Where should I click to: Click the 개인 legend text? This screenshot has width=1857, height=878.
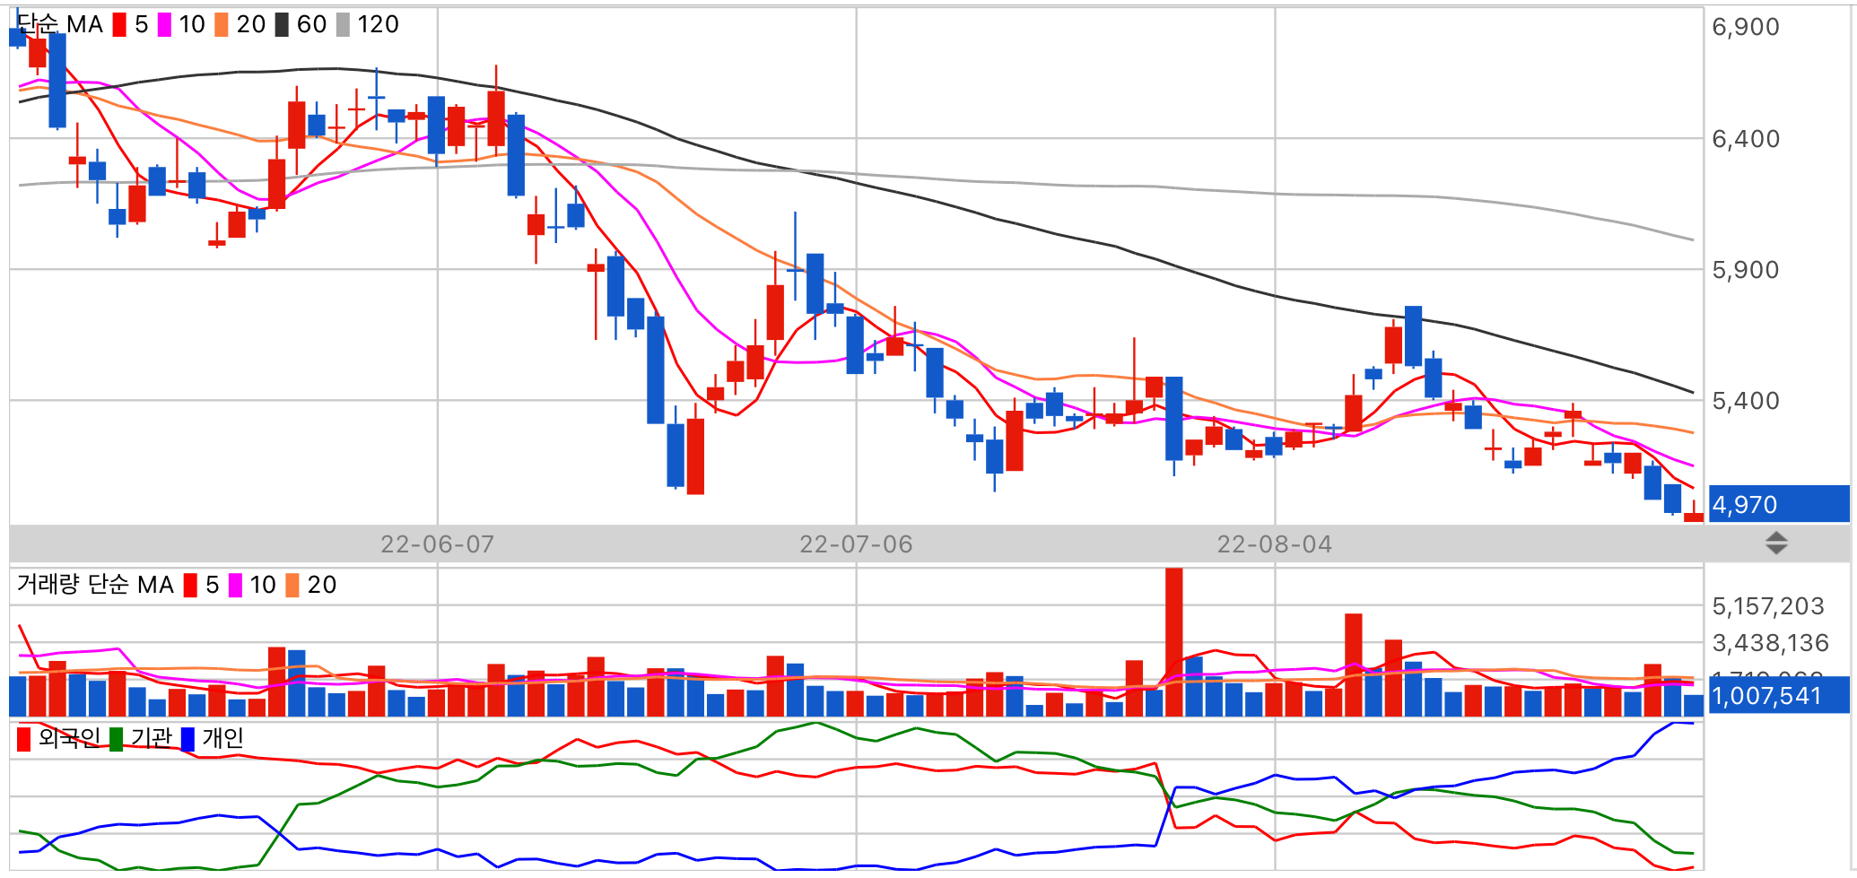click(222, 738)
